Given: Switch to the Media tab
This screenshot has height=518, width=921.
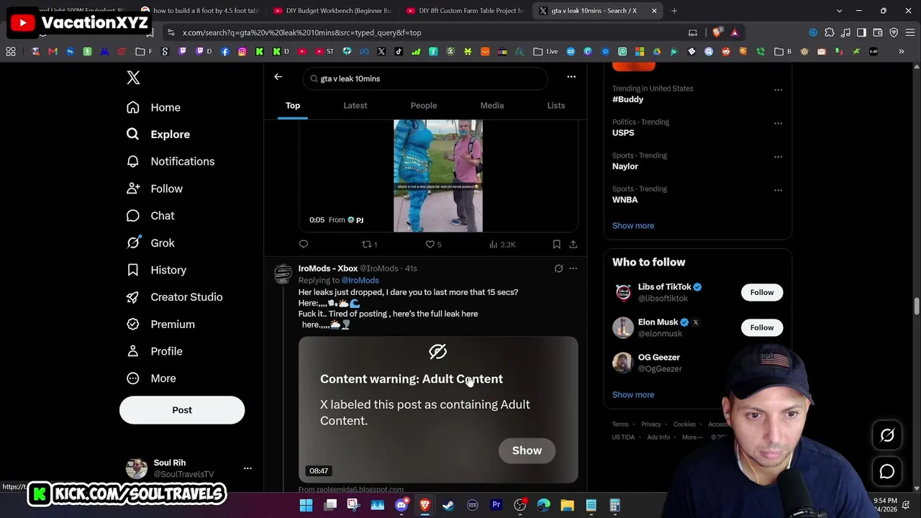Looking at the screenshot, I should [x=492, y=106].
